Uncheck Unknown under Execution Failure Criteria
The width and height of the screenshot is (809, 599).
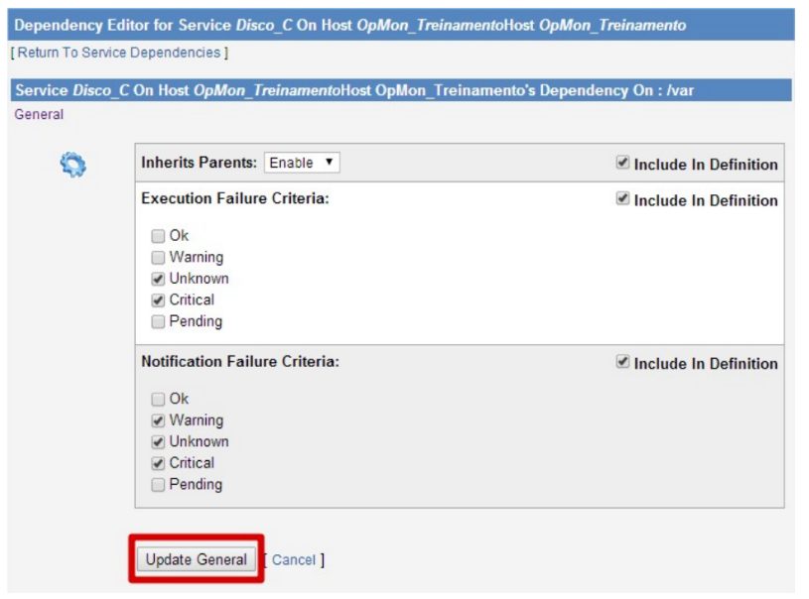(x=158, y=279)
